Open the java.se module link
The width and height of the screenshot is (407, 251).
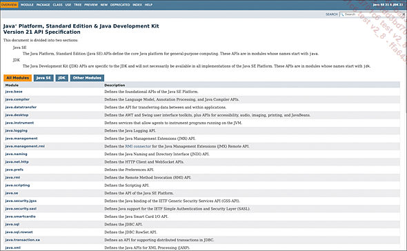[12, 193]
